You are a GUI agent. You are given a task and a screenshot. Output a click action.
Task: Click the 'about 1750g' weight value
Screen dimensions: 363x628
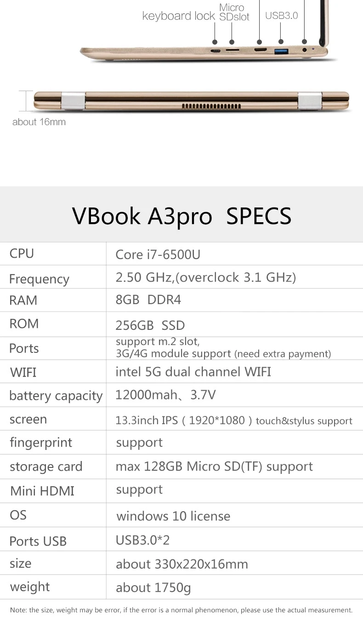pos(153,588)
